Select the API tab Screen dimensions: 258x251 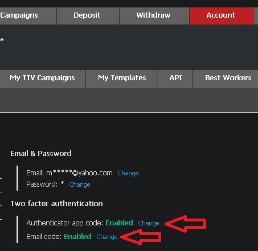coord(175,79)
